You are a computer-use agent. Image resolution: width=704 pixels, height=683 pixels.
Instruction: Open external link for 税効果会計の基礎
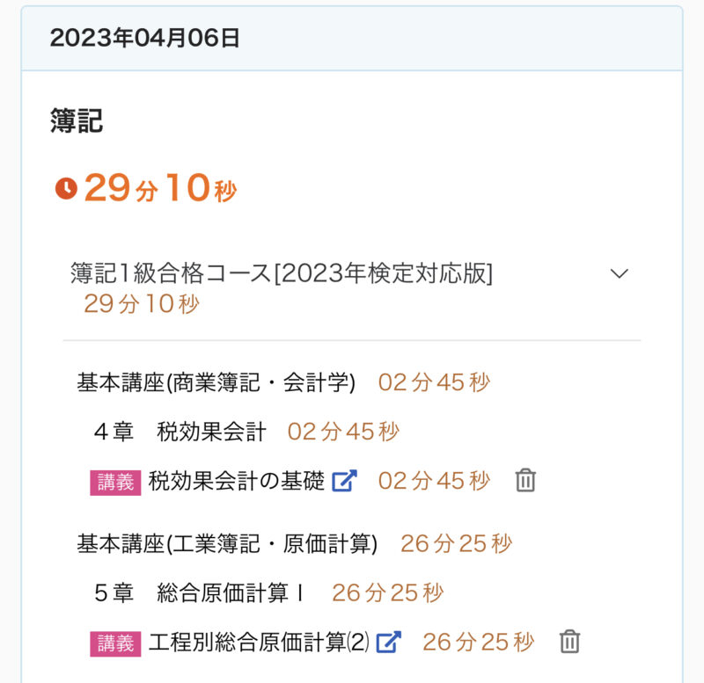coord(344,481)
